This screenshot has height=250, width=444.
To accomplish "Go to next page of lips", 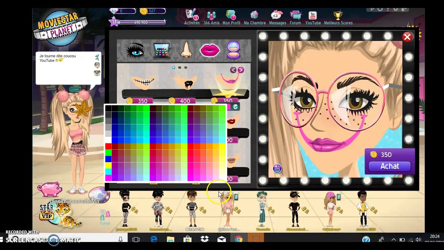I will (241, 70).
